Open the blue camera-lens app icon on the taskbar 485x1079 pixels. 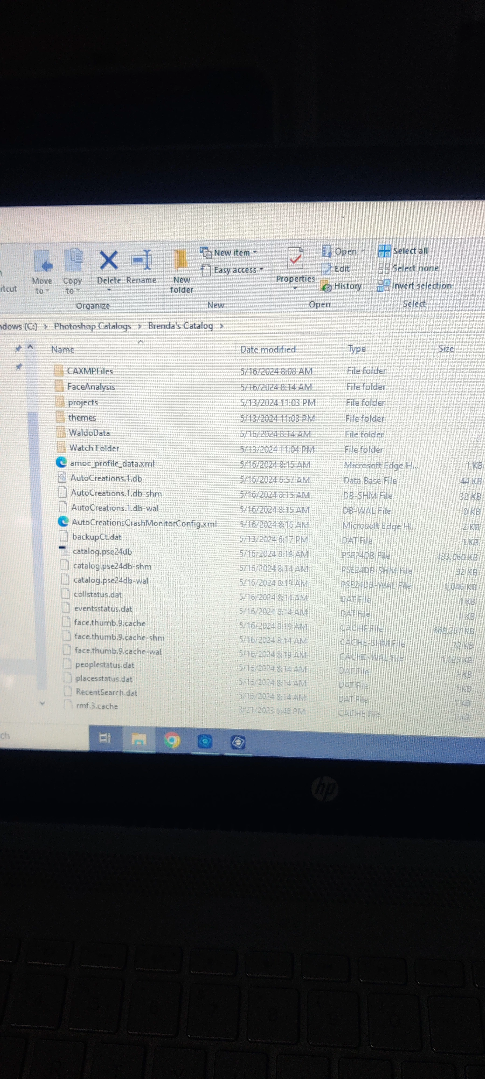[x=205, y=741]
